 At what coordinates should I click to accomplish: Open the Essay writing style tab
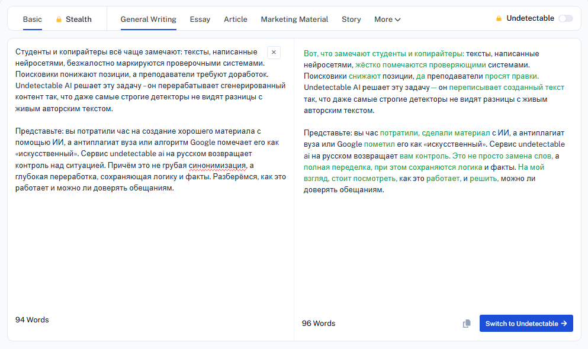click(x=200, y=20)
